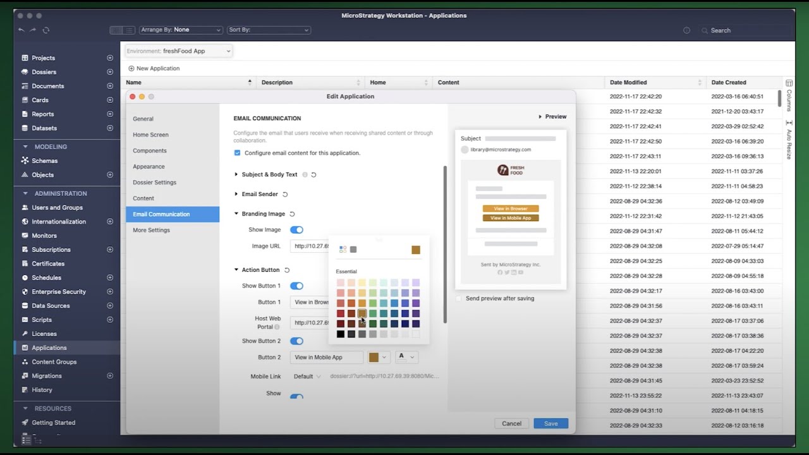Select the Dossier Settings tab

point(154,182)
